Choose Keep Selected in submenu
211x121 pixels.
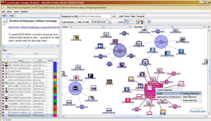(x=191, y=100)
